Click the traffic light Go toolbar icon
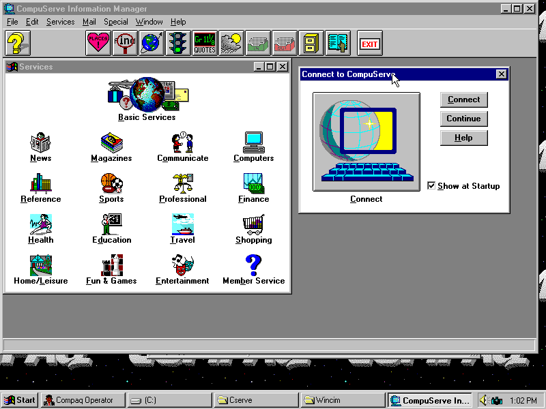This screenshot has height=409, width=546. 178,43
